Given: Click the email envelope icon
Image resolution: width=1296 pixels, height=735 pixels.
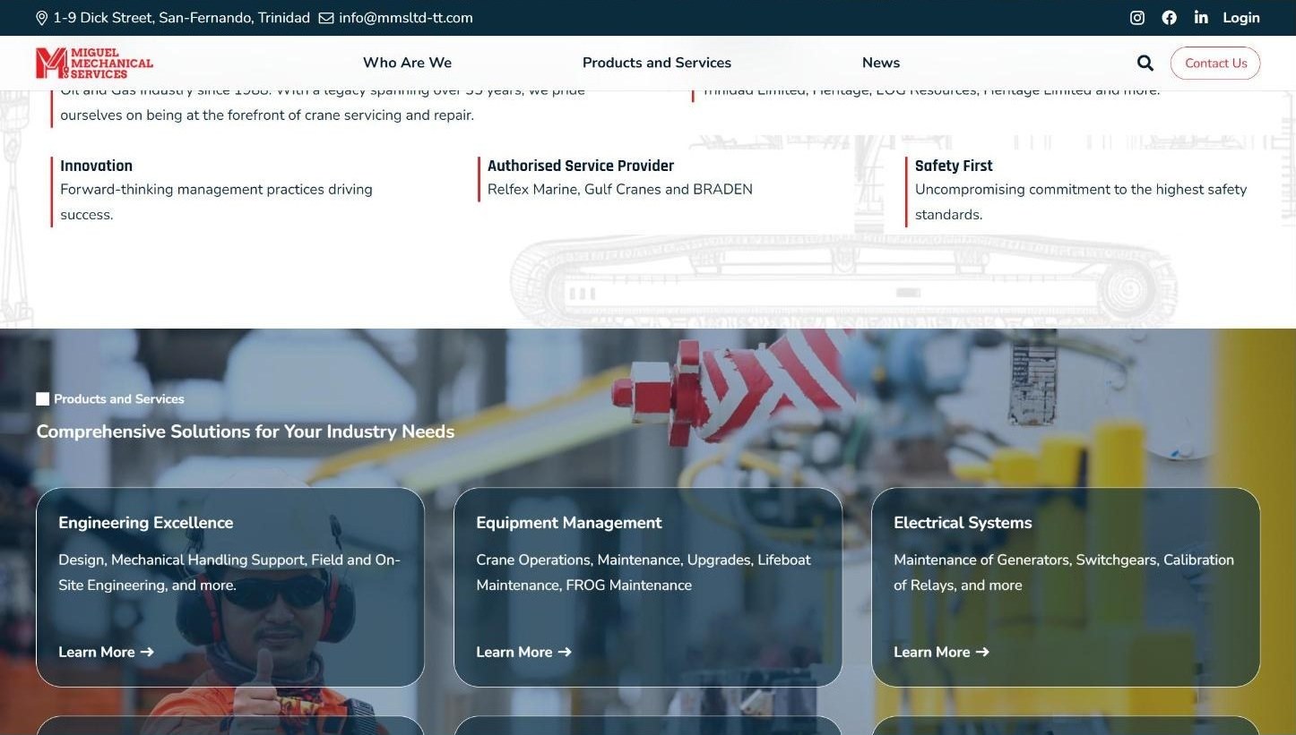Looking at the screenshot, I should (326, 18).
